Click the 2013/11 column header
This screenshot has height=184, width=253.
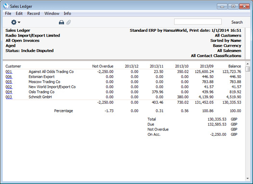click(x=156, y=66)
